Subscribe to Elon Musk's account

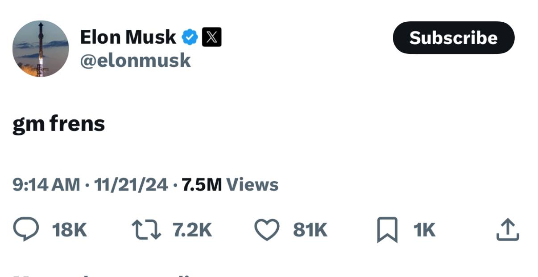coord(454,38)
